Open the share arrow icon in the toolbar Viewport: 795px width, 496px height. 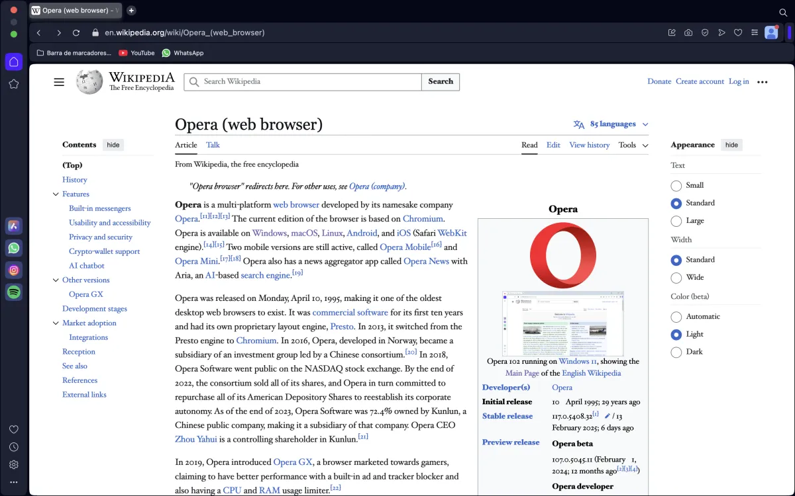coord(721,32)
